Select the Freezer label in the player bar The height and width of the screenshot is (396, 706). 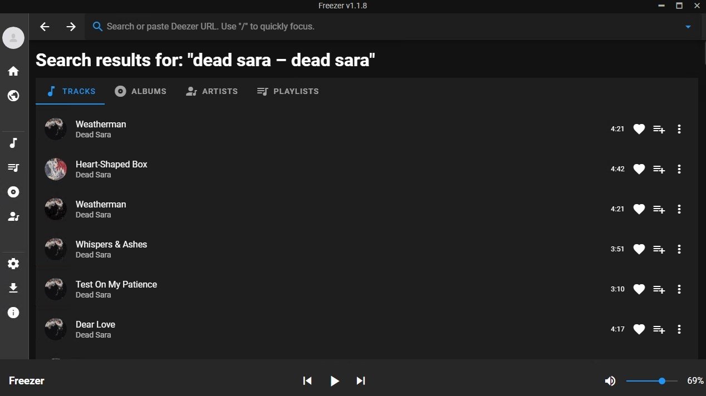pos(27,381)
